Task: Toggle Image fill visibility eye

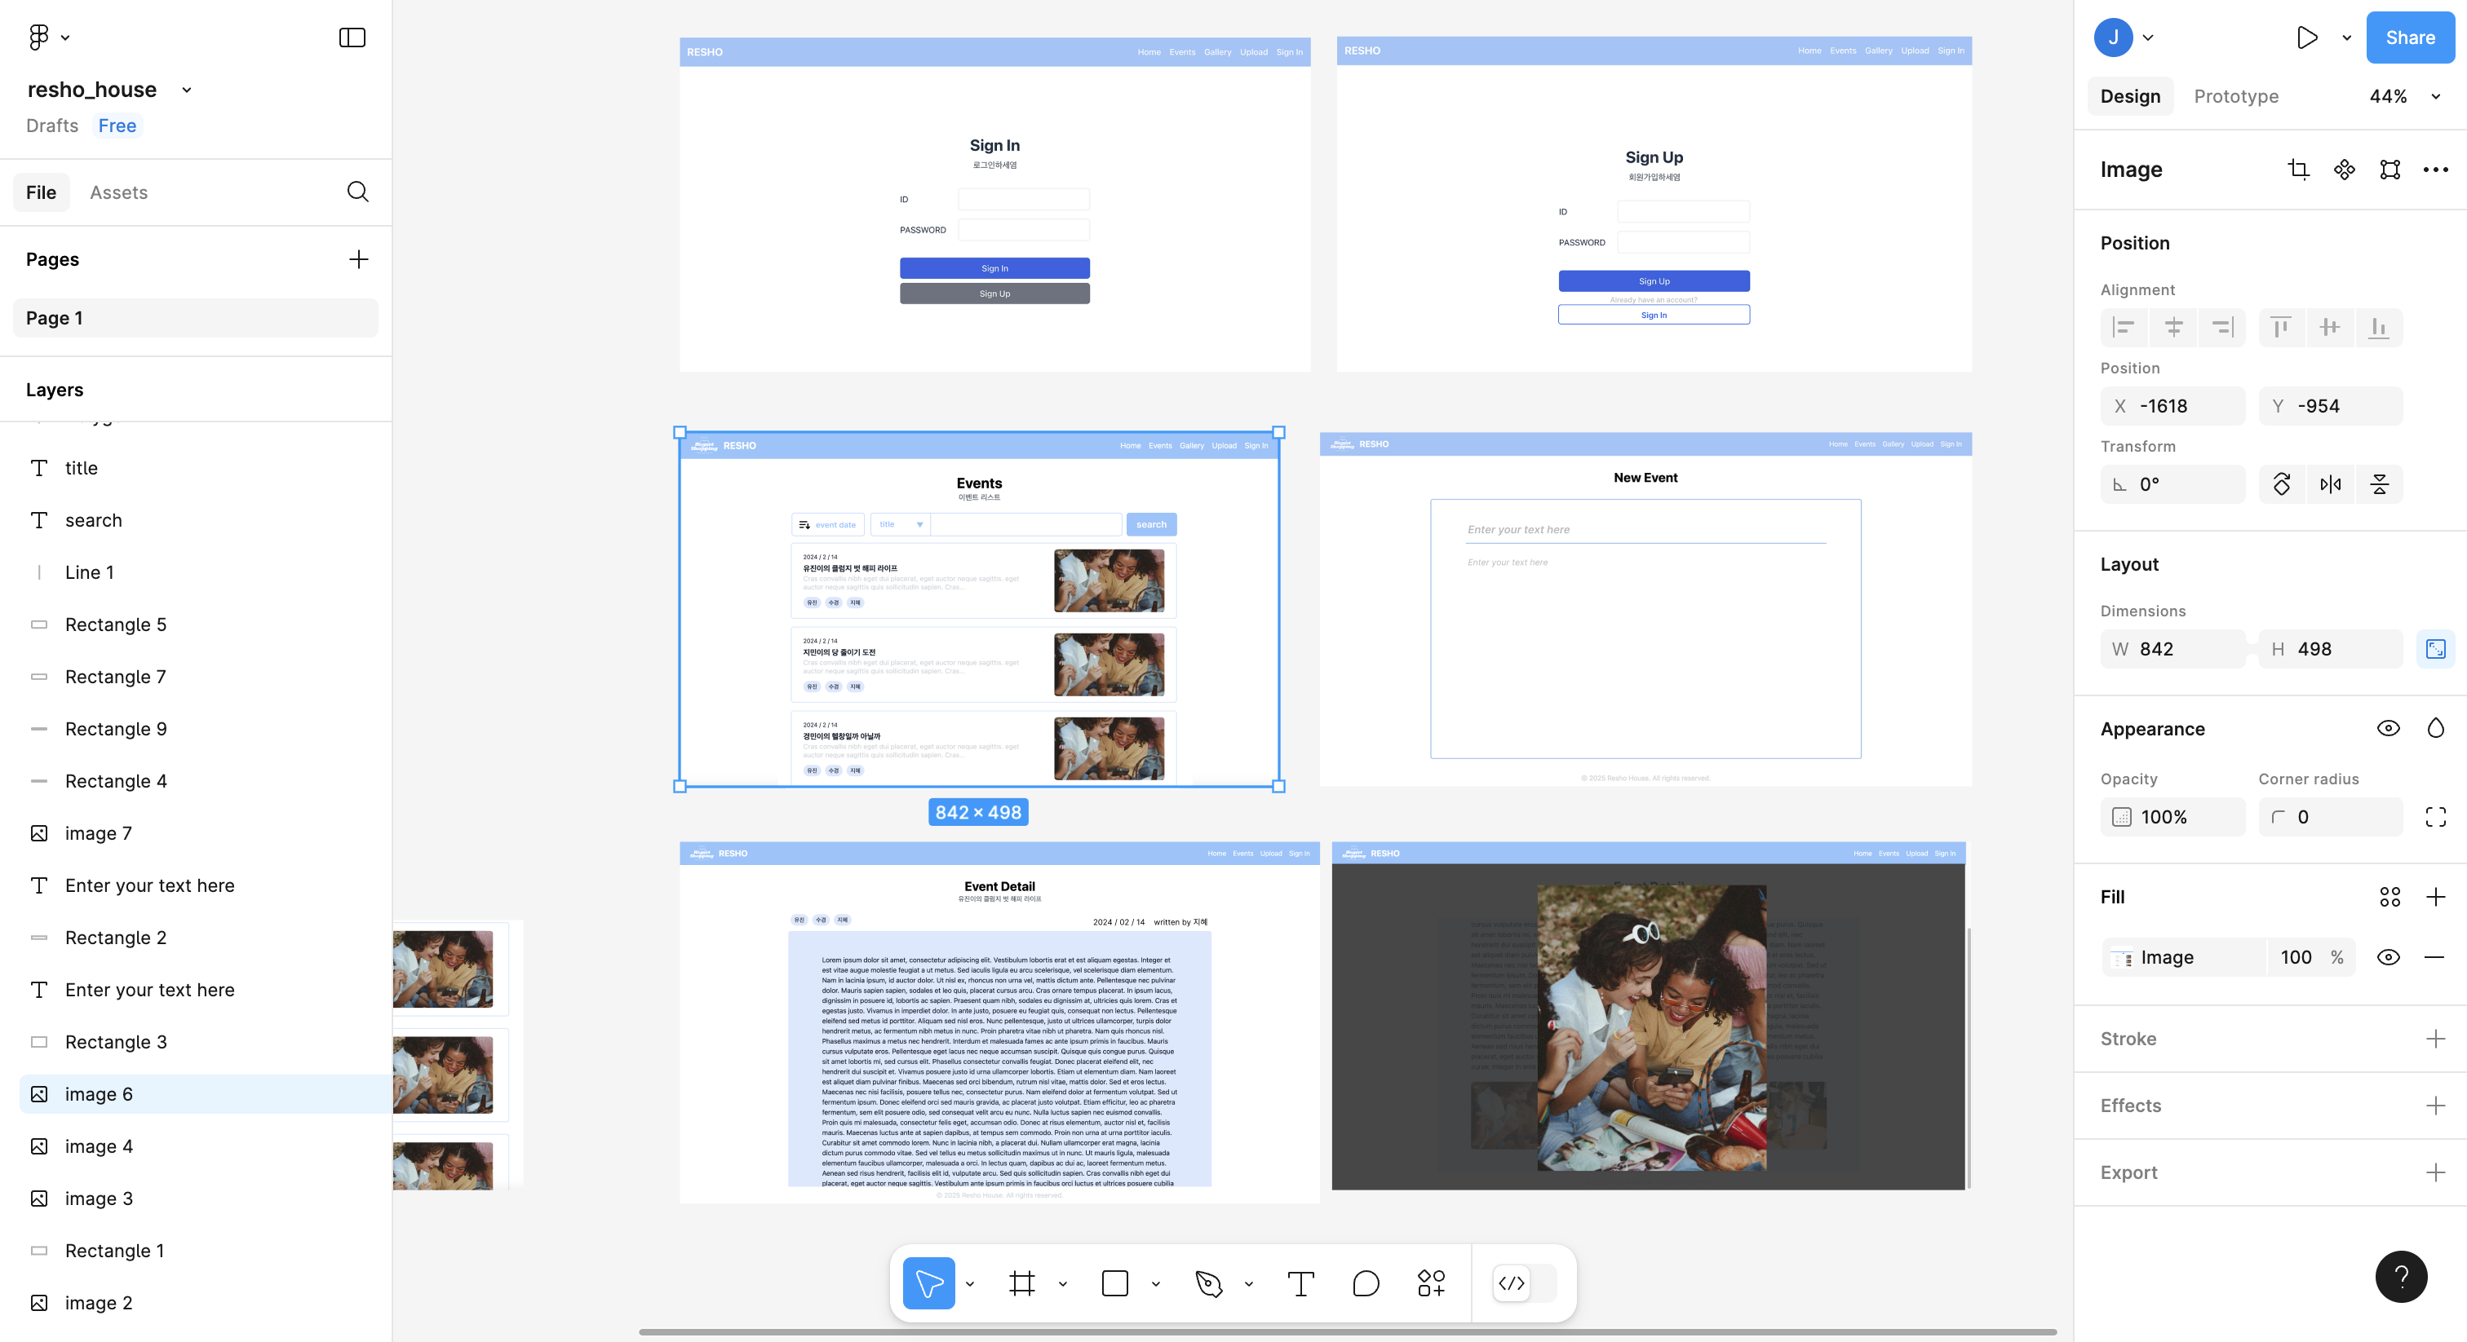Action: (2388, 957)
